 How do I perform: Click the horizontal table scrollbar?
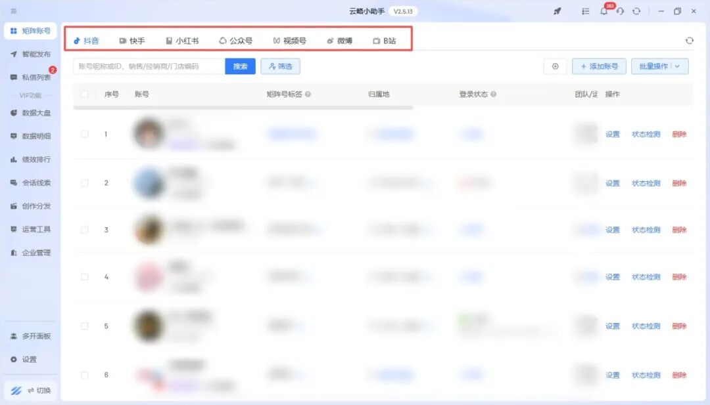point(243,108)
